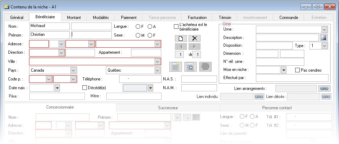
Task: Click the new beneficiary blank page icon
Action: [x=181, y=38]
